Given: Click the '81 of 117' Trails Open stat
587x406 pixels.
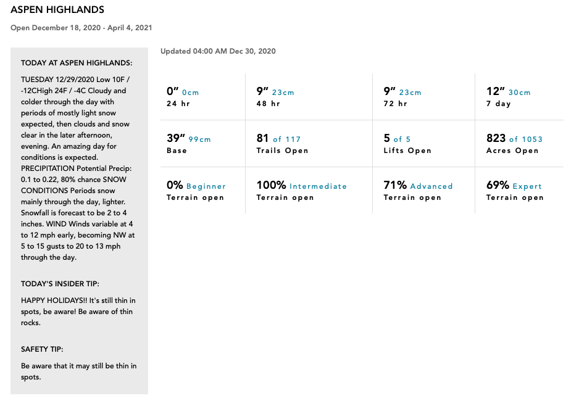Looking at the screenshot, I should pos(282,144).
